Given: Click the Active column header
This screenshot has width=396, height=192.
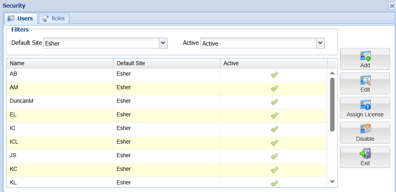Looking at the screenshot, I should point(273,63).
